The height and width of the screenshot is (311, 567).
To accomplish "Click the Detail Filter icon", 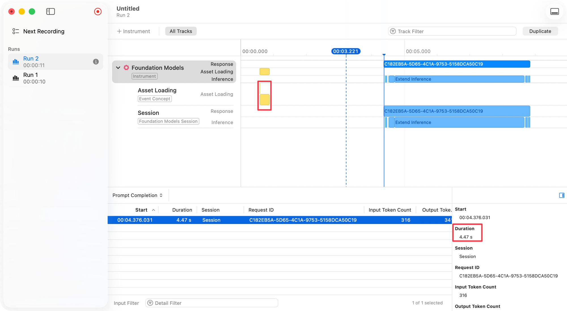I will pyautogui.click(x=150, y=303).
